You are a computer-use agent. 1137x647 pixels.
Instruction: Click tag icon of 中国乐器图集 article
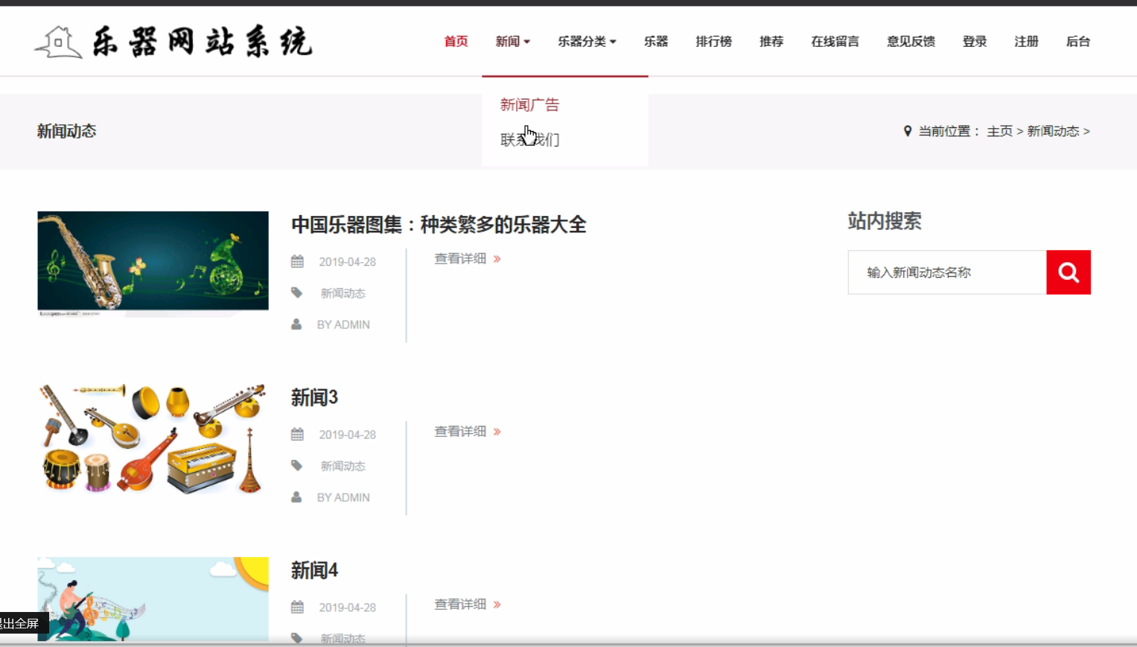[x=297, y=293]
